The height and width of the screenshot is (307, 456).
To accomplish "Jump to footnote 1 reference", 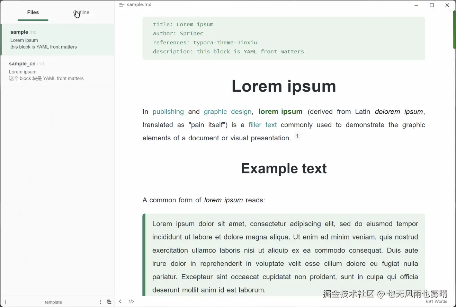I will [x=297, y=136].
